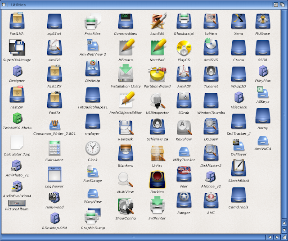Open the AmiDVD drawer icon
The image size is (288, 241).
pyautogui.click(x=211, y=47)
